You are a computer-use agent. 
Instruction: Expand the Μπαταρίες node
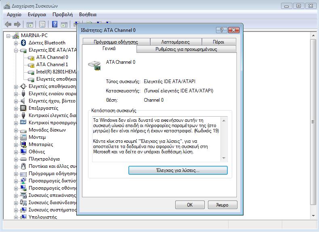[x=16, y=145]
